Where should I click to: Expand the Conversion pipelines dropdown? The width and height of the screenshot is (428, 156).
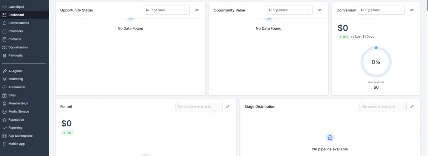[381, 10]
